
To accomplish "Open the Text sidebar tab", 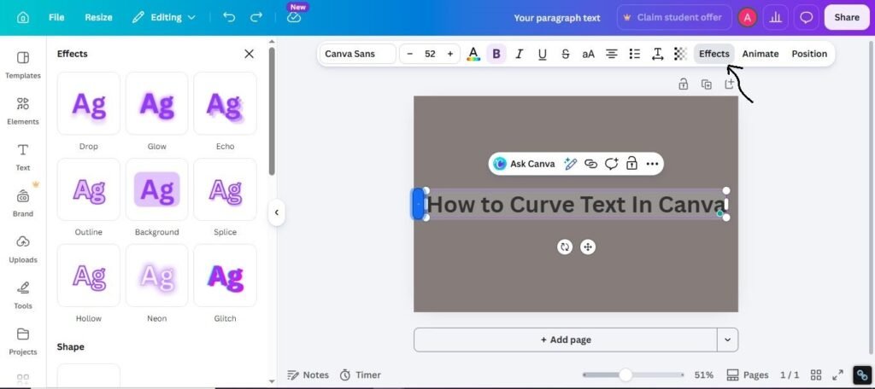I will [x=23, y=158].
